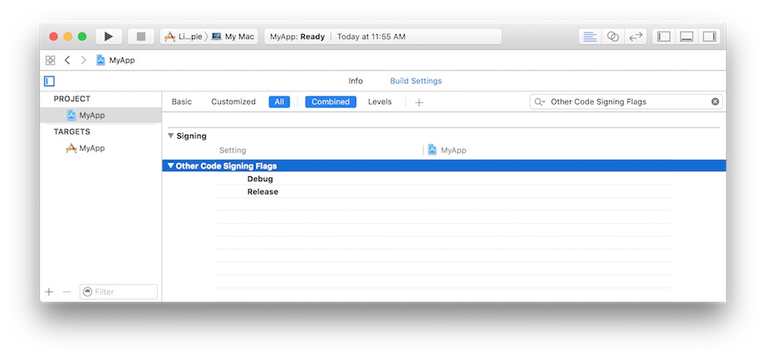Go back in editor history
This screenshot has height=359, width=766.
pos(67,61)
